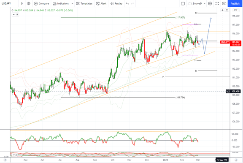243x163 pixels.
Task: Click the reset chart view icon
Action: (227, 10)
